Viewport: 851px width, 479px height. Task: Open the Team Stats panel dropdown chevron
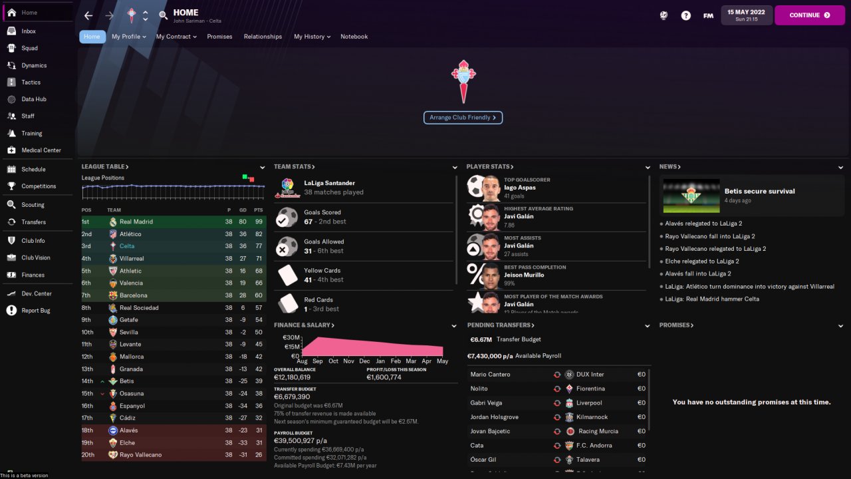click(x=455, y=168)
